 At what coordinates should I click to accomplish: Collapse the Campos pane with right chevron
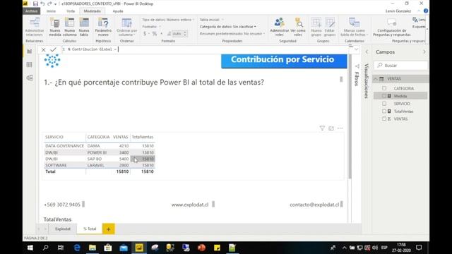[x=424, y=52]
